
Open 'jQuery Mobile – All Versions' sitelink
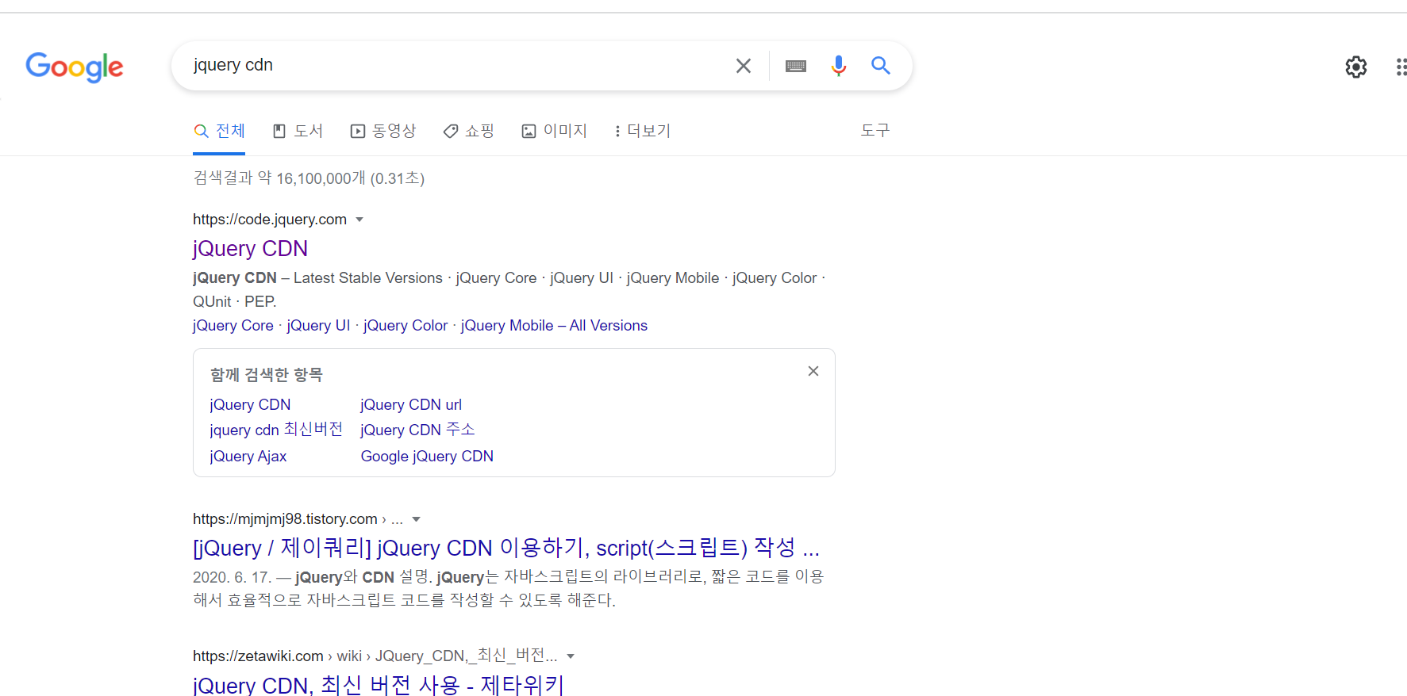point(554,326)
